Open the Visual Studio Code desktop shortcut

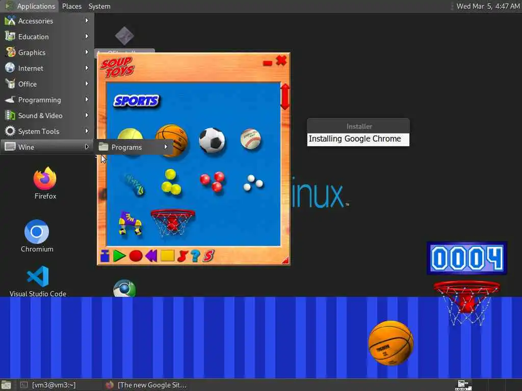click(x=38, y=281)
